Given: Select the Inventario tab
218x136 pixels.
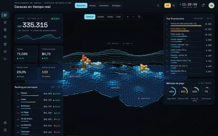Looking at the screenshot, I should click(104, 6).
